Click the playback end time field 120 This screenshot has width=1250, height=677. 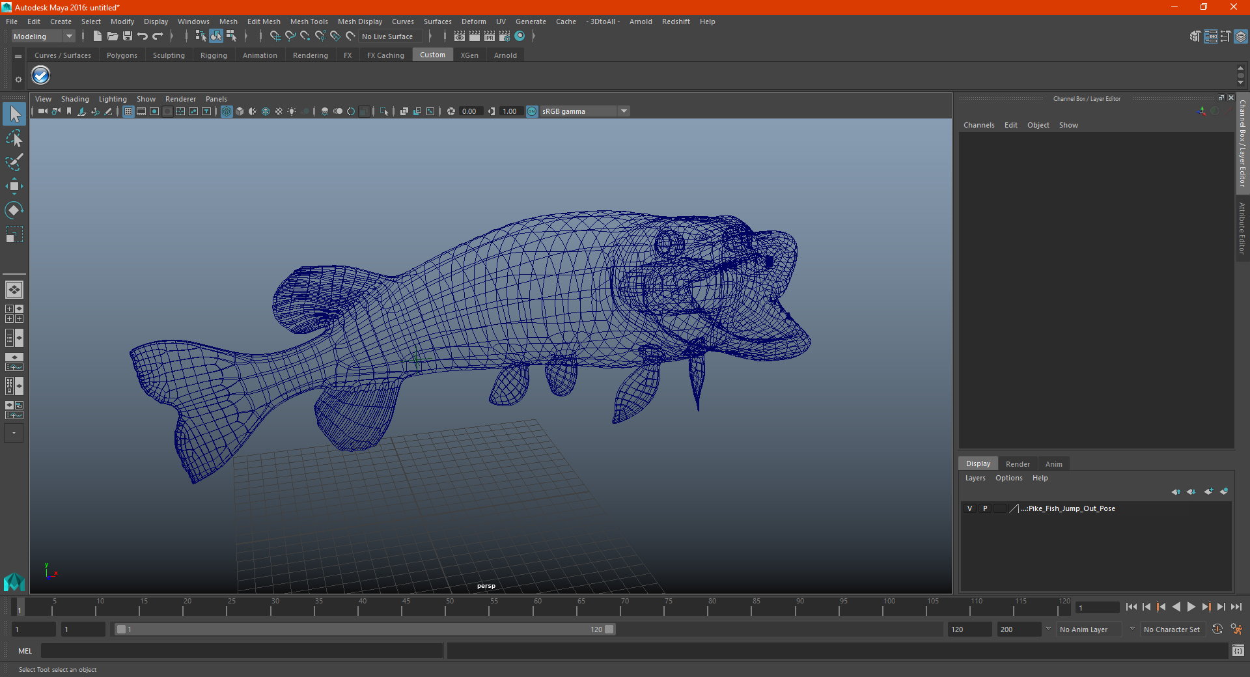[969, 629]
